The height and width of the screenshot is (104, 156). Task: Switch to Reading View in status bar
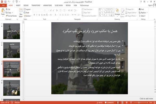(x=127, y=103)
